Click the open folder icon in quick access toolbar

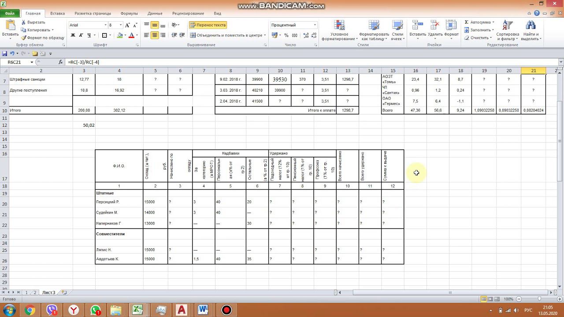35,53
